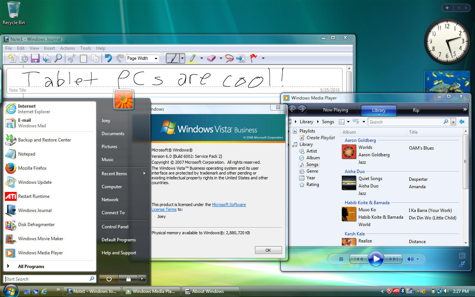The width and height of the screenshot is (475, 297).
Task: Click the Next track button
Action: coord(393,259)
